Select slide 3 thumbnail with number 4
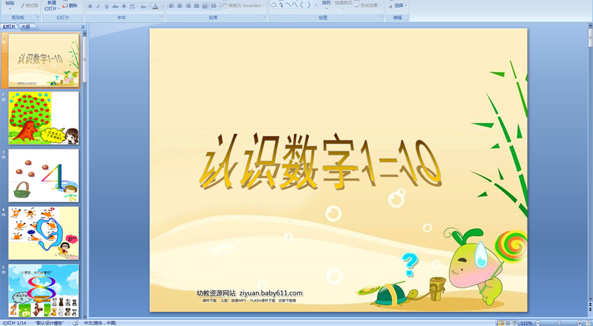 tap(43, 175)
